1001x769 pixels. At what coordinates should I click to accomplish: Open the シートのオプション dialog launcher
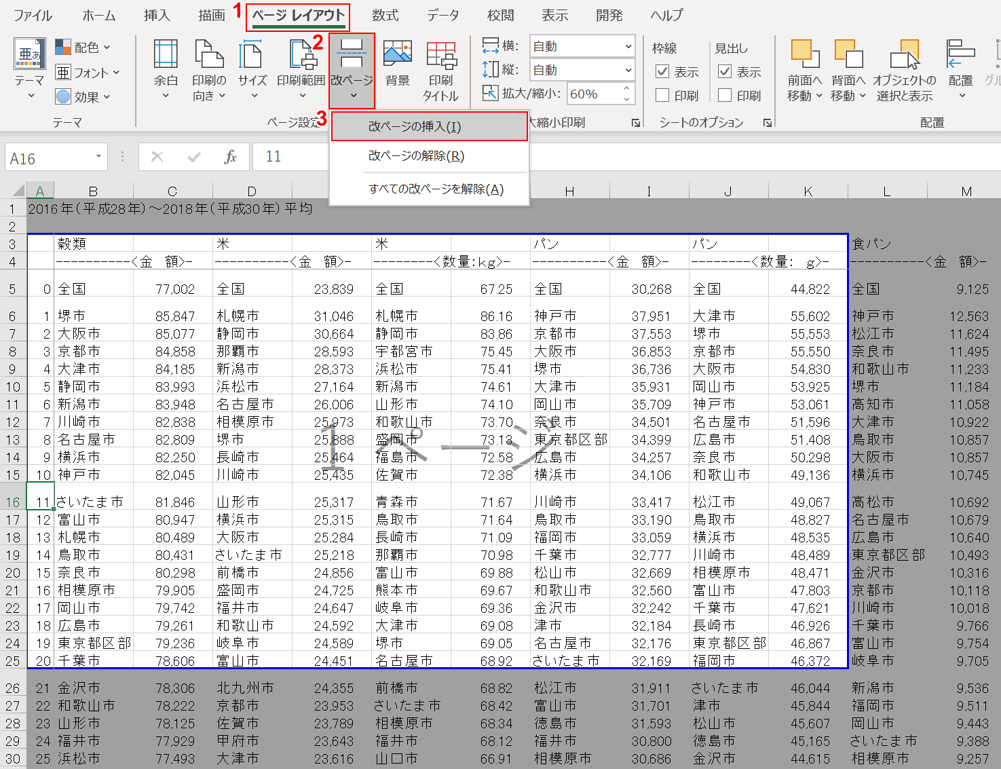click(767, 123)
